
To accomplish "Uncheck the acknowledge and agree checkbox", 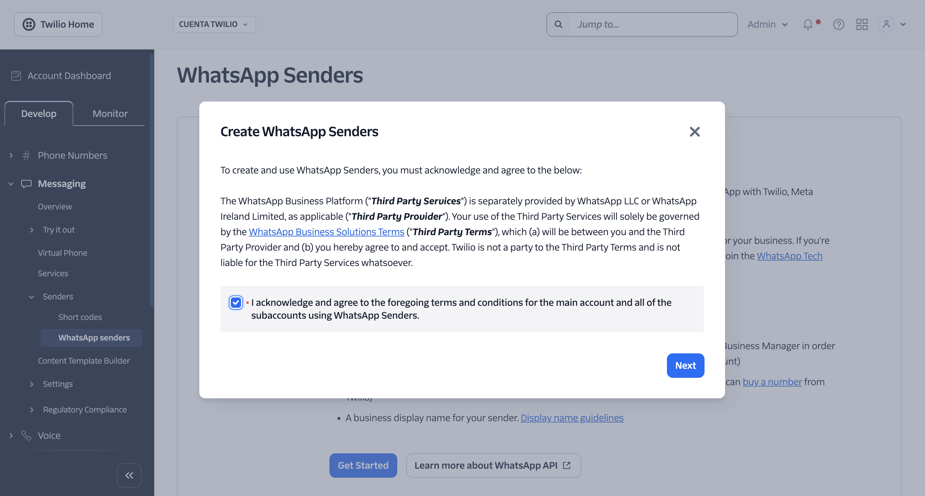I will [236, 303].
